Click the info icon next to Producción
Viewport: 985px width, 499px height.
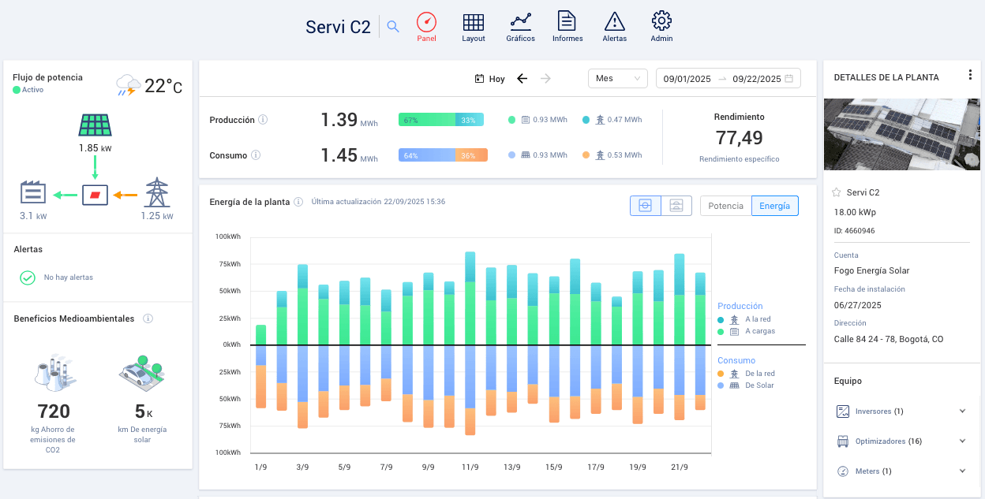coord(264,120)
